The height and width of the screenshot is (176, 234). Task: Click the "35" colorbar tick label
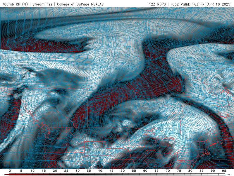point(89,171)
